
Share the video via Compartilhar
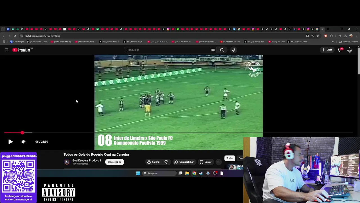pos(184,162)
